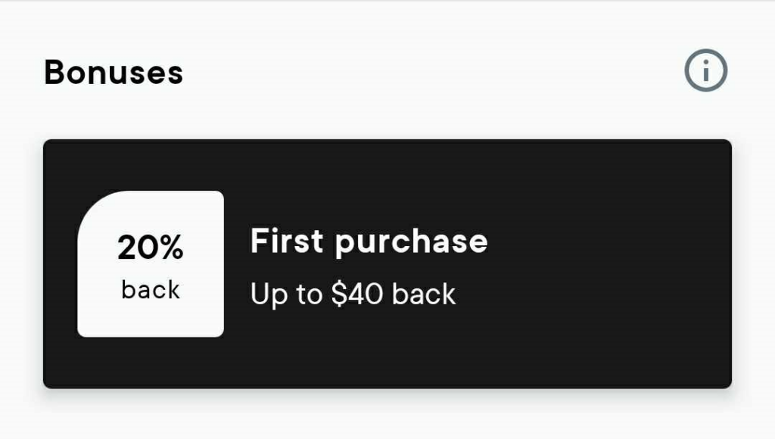Click the 'Bonuses' section heading
Screen dimensions: 775x439
point(114,72)
